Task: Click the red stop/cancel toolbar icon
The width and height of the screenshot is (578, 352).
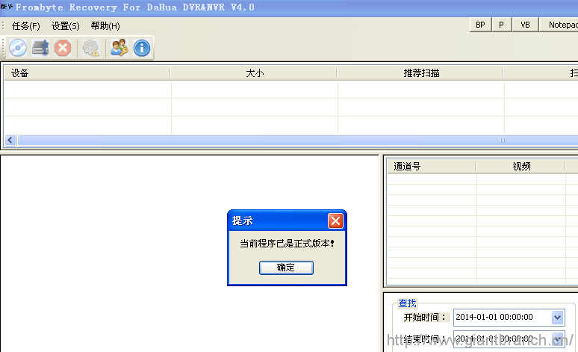Action: tap(63, 48)
